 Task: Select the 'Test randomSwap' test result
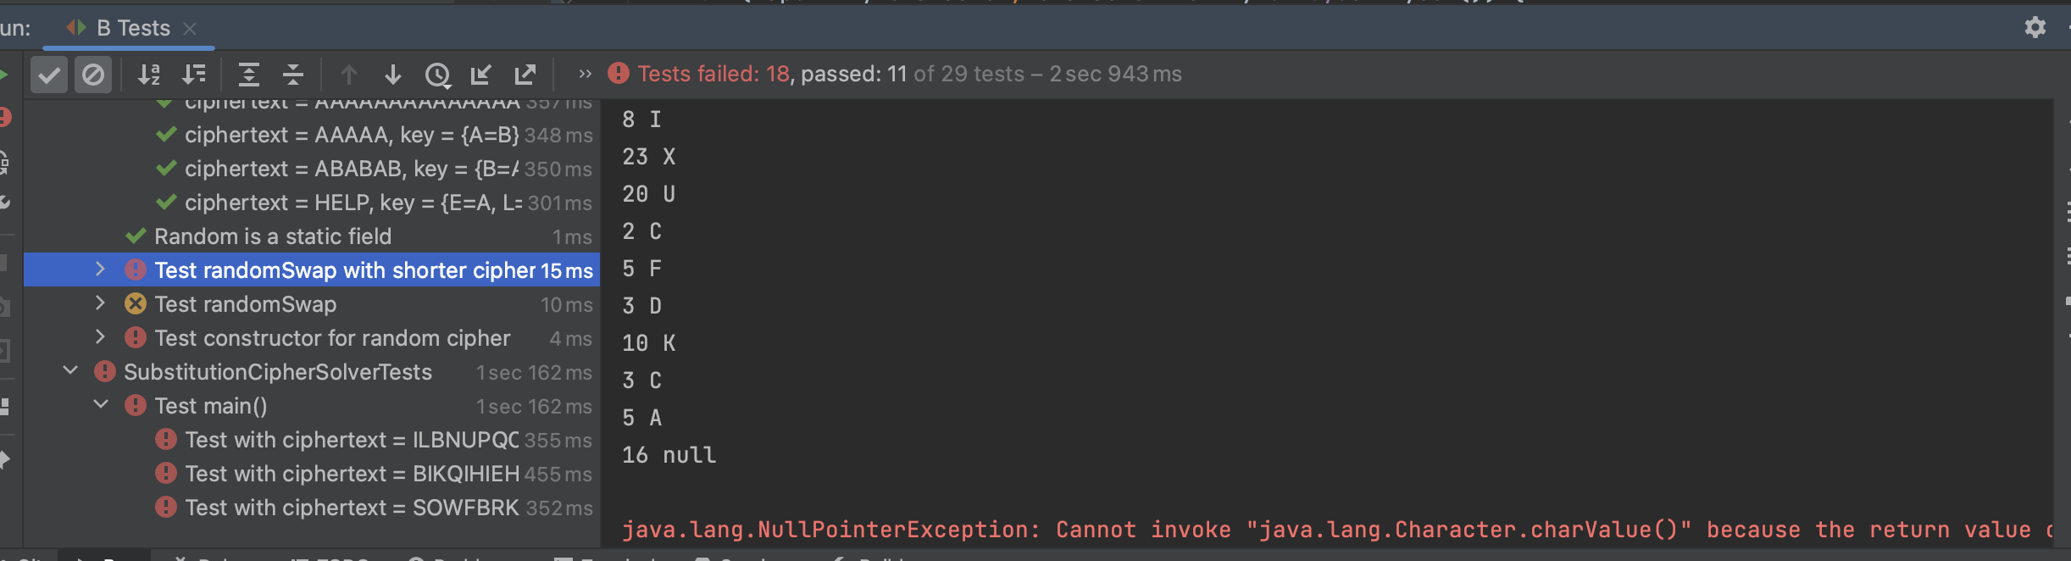pyautogui.click(x=245, y=304)
